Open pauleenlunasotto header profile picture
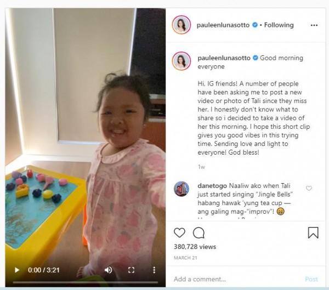Viewport: 329px width, 290px height. click(181, 25)
